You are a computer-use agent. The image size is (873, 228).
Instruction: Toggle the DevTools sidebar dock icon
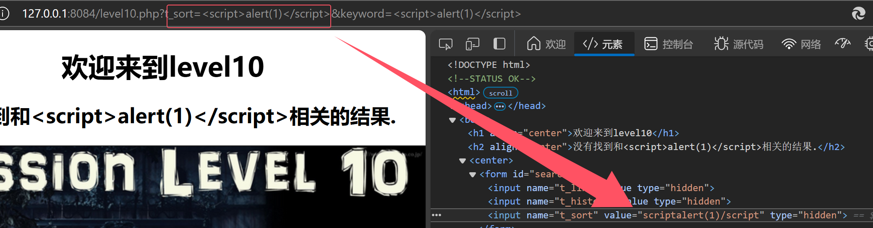499,44
